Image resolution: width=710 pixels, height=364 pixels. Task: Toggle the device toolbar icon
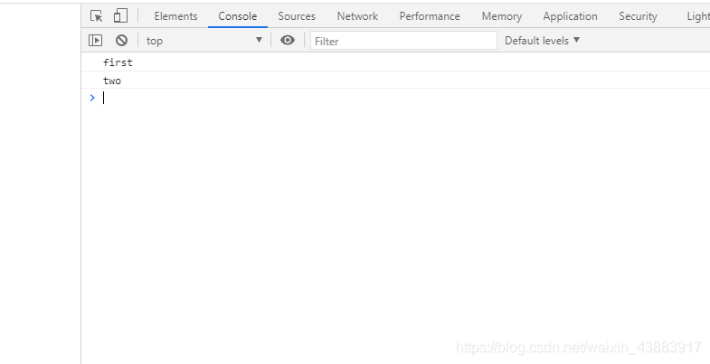[x=120, y=16]
